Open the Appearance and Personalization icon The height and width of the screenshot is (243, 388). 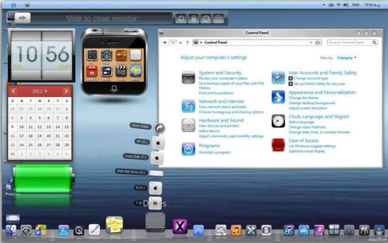pos(278,97)
